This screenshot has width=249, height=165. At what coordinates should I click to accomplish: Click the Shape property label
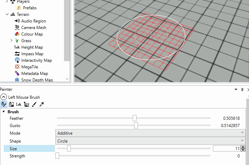pyautogui.click(x=15, y=141)
